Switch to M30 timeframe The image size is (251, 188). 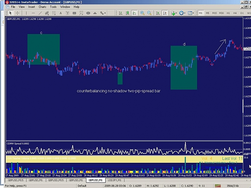click(x=221, y=13)
